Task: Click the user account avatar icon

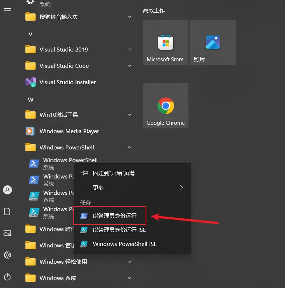Action: click(7, 190)
